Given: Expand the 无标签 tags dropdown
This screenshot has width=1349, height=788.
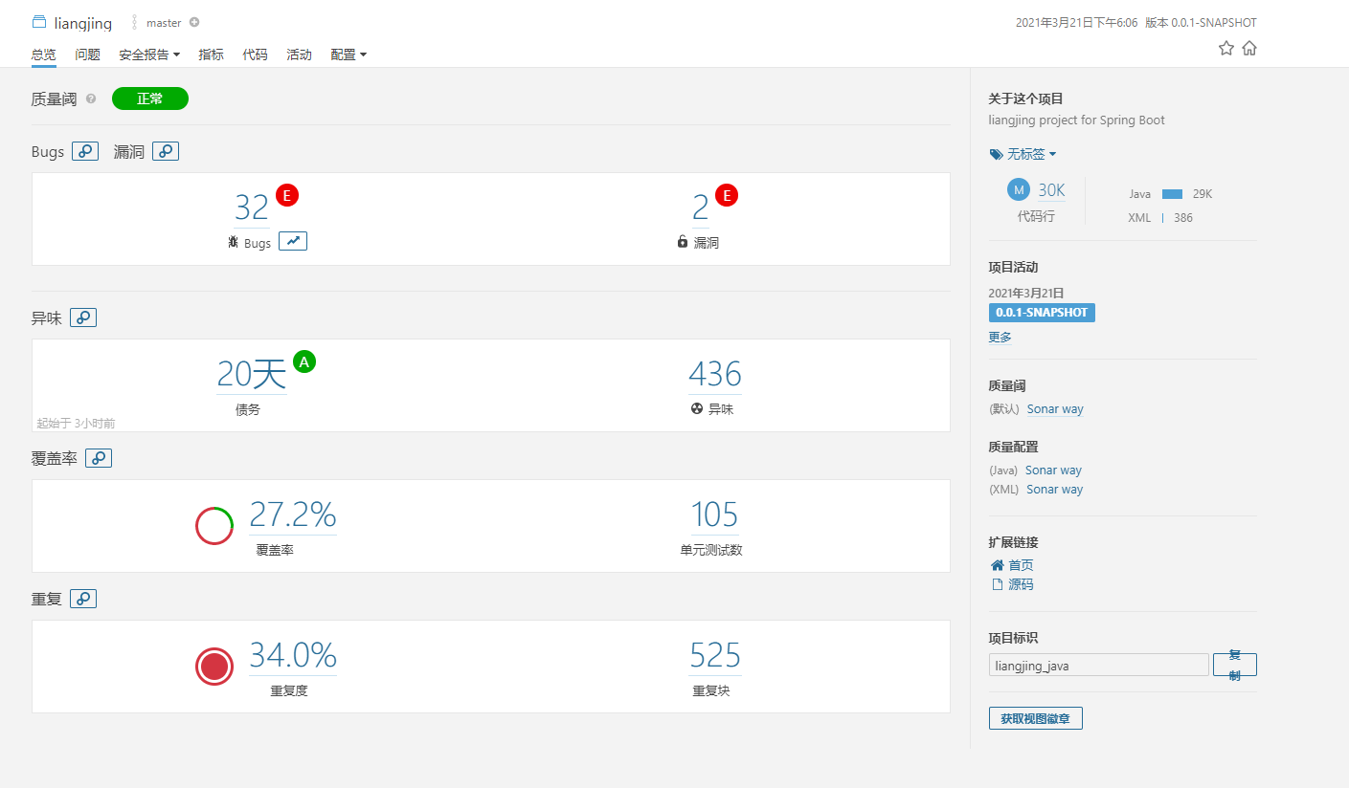Looking at the screenshot, I should pyautogui.click(x=1023, y=154).
